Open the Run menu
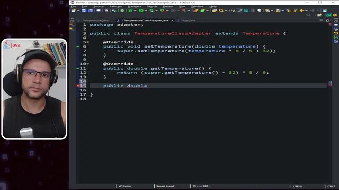 [182, 6]
